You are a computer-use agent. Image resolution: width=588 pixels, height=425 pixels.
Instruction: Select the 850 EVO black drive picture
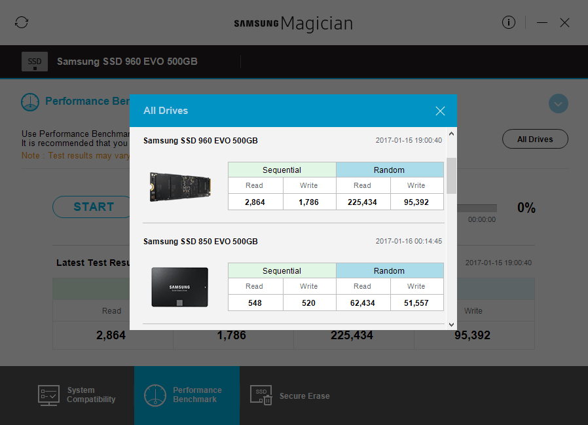(179, 287)
